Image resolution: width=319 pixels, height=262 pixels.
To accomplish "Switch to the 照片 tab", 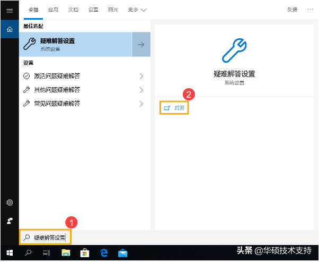I will coord(113,10).
